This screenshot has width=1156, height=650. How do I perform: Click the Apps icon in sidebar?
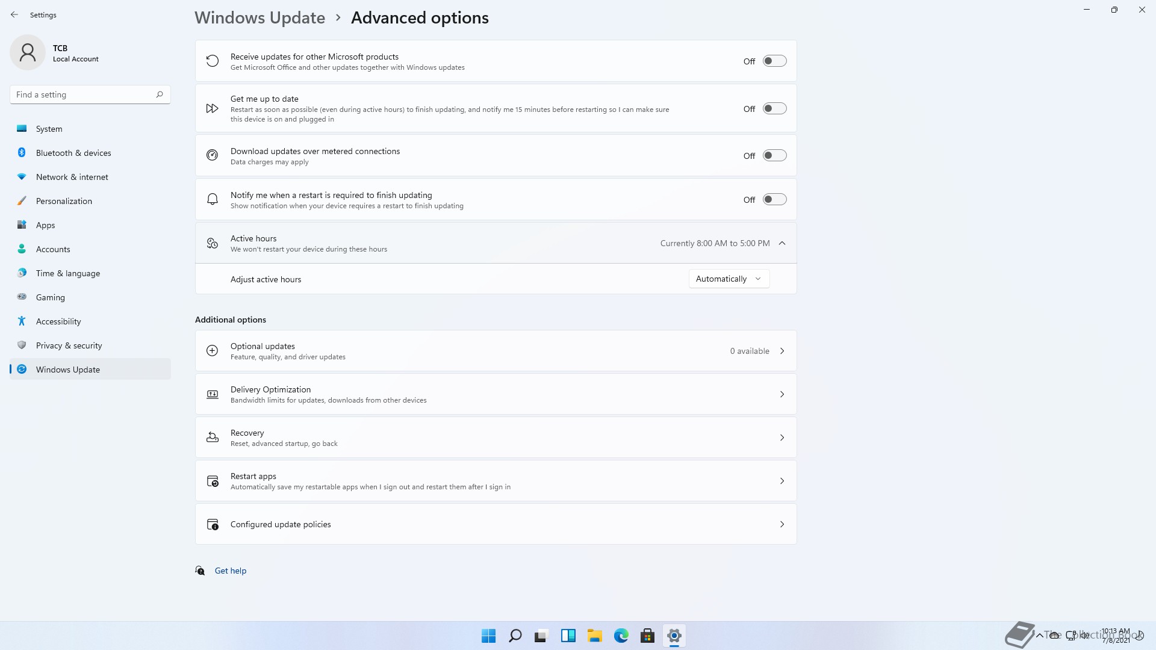[x=22, y=224]
